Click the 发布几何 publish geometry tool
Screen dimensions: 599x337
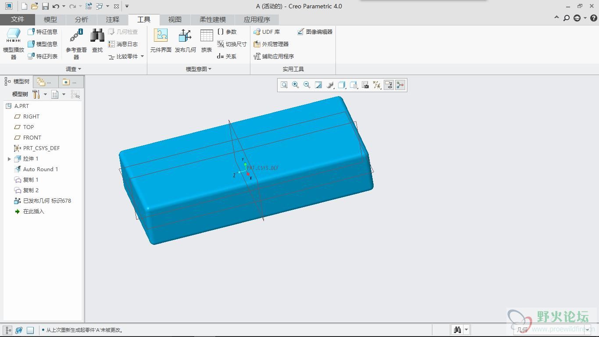click(x=185, y=41)
